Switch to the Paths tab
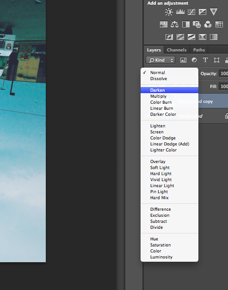228x290 pixels. click(199, 50)
